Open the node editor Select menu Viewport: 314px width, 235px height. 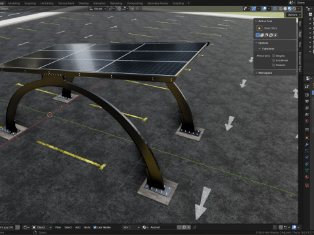[x=68, y=227]
